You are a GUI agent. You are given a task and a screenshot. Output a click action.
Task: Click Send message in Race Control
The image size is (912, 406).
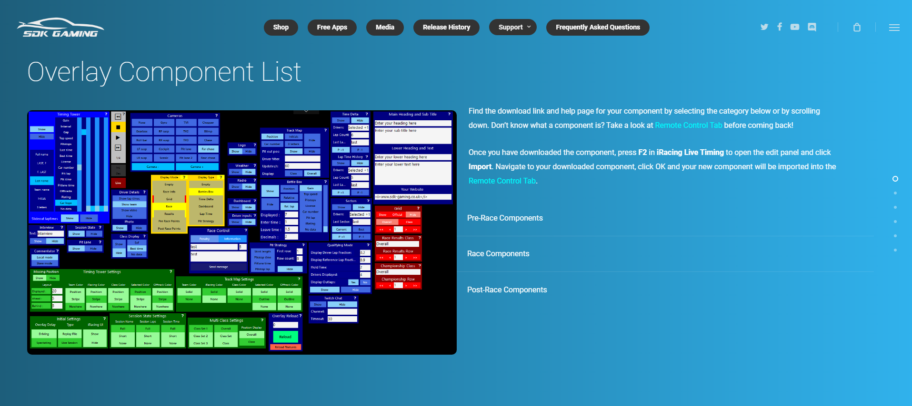tap(219, 267)
